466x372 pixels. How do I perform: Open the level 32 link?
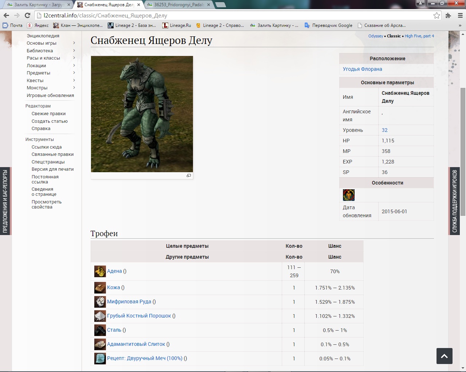click(384, 130)
